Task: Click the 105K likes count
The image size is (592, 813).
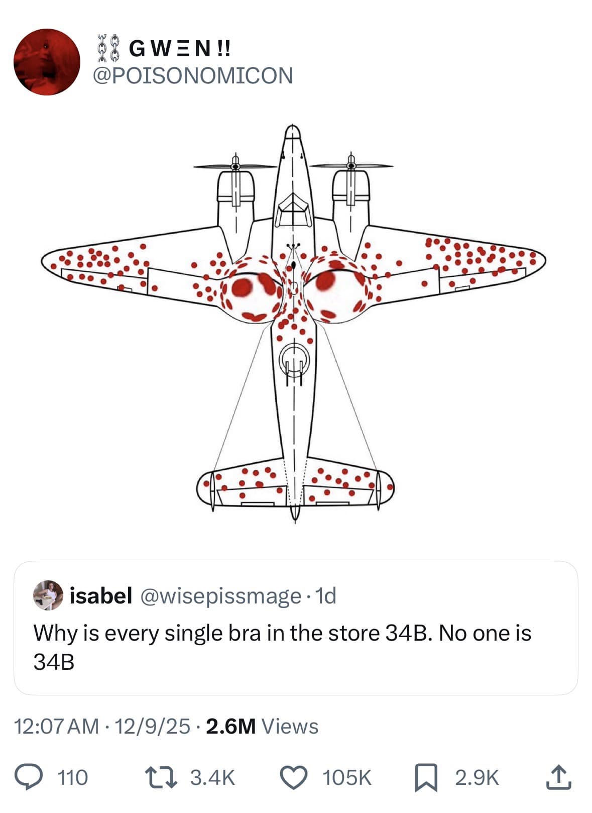Action: pyautogui.click(x=347, y=777)
